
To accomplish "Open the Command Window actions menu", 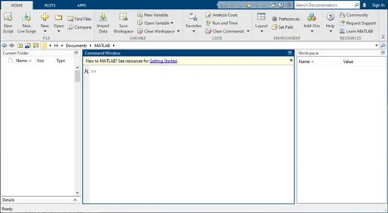I will click(x=290, y=53).
